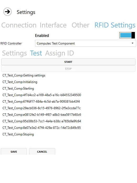137x183 pixels.
Task: Select log entry starting with 8e07e3e2
Action: pos(42,128)
